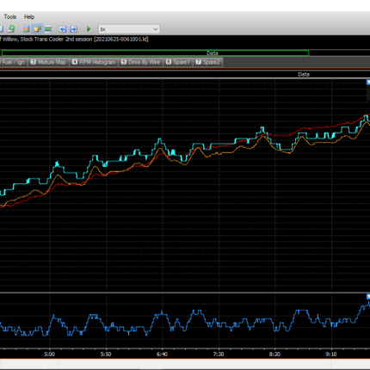Image resolution: width=370 pixels, height=370 pixels.
Task: Switch to the Spare1 tab
Action: coord(178,62)
